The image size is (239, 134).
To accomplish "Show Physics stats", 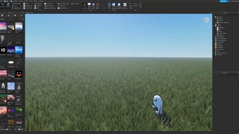I will coord(131,8).
